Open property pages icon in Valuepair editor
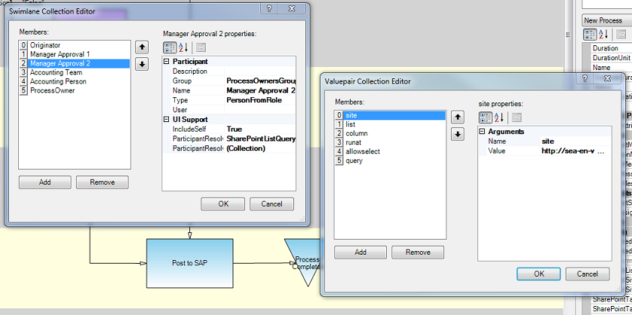 [517, 118]
